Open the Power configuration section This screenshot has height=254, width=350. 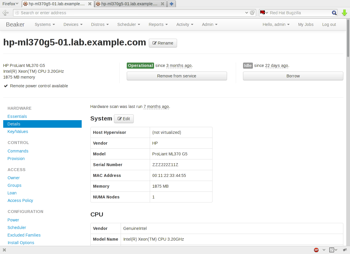(x=13, y=220)
